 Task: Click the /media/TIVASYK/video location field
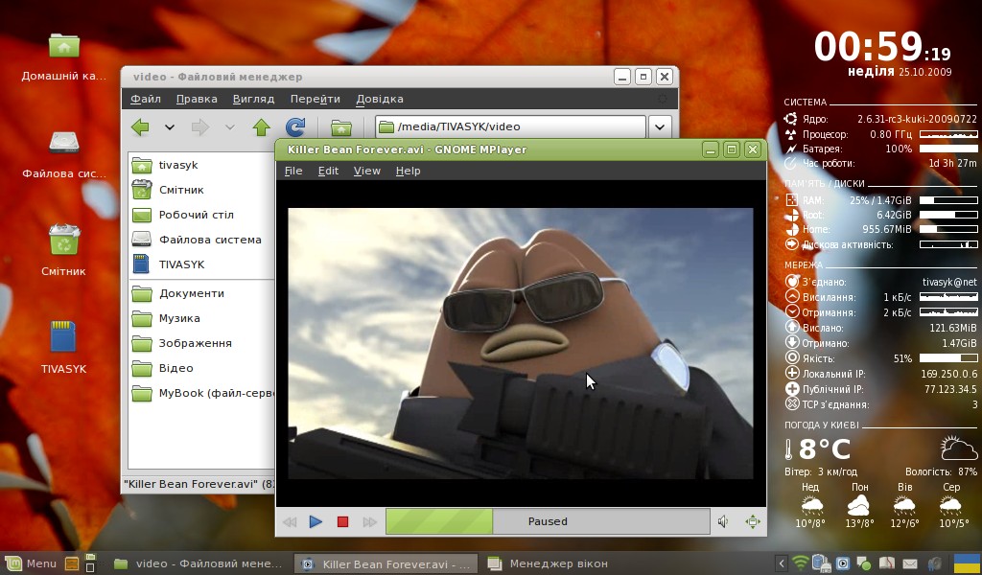coord(510,126)
